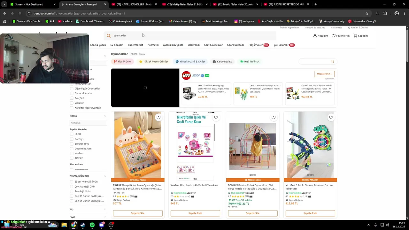Collapse the category filter section chevron
Screen dimensions: 409x230
pyautogui.click(x=105, y=56)
